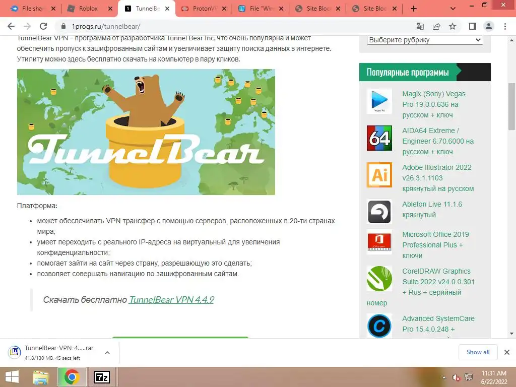The height and width of the screenshot is (387, 516).
Task: Click the Microsoft Office 2019 icon
Action: coord(379,242)
